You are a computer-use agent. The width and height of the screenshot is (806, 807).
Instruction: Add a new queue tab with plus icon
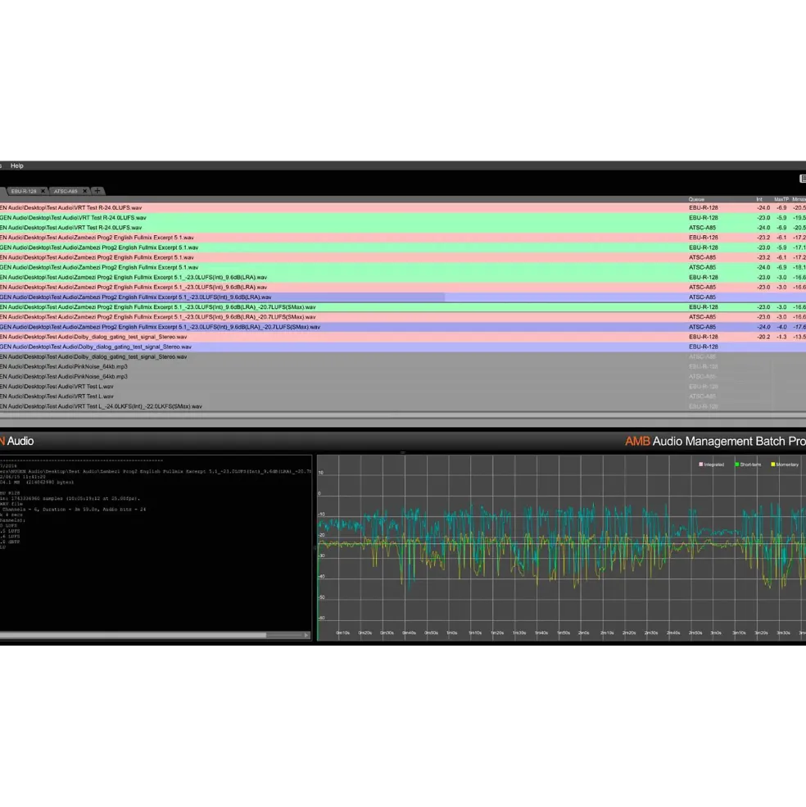(97, 191)
